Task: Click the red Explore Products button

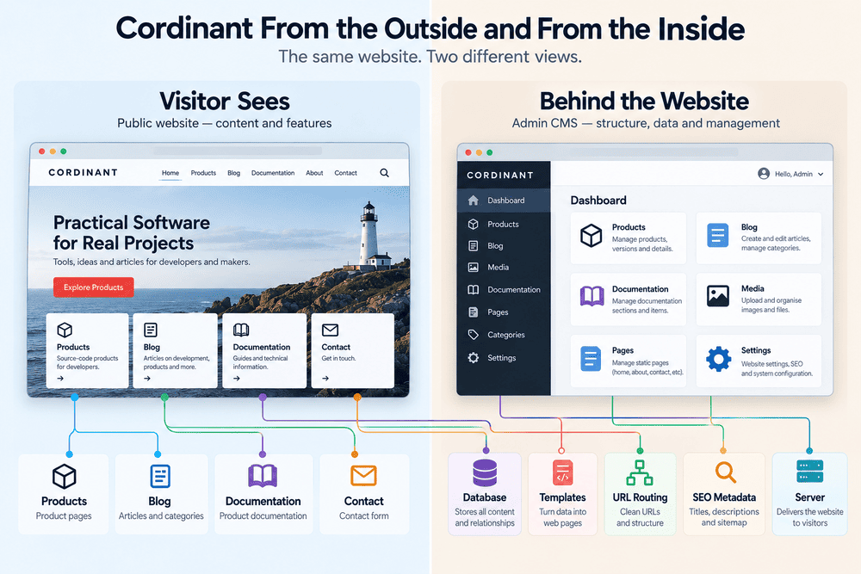Action: 93,287
